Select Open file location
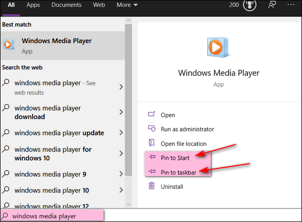The height and width of the screenshot is (222, 302). tap(183, 144)
